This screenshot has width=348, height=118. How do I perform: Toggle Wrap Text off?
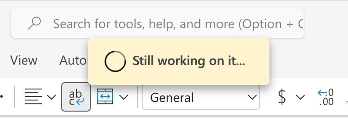[x=76, y=97]
